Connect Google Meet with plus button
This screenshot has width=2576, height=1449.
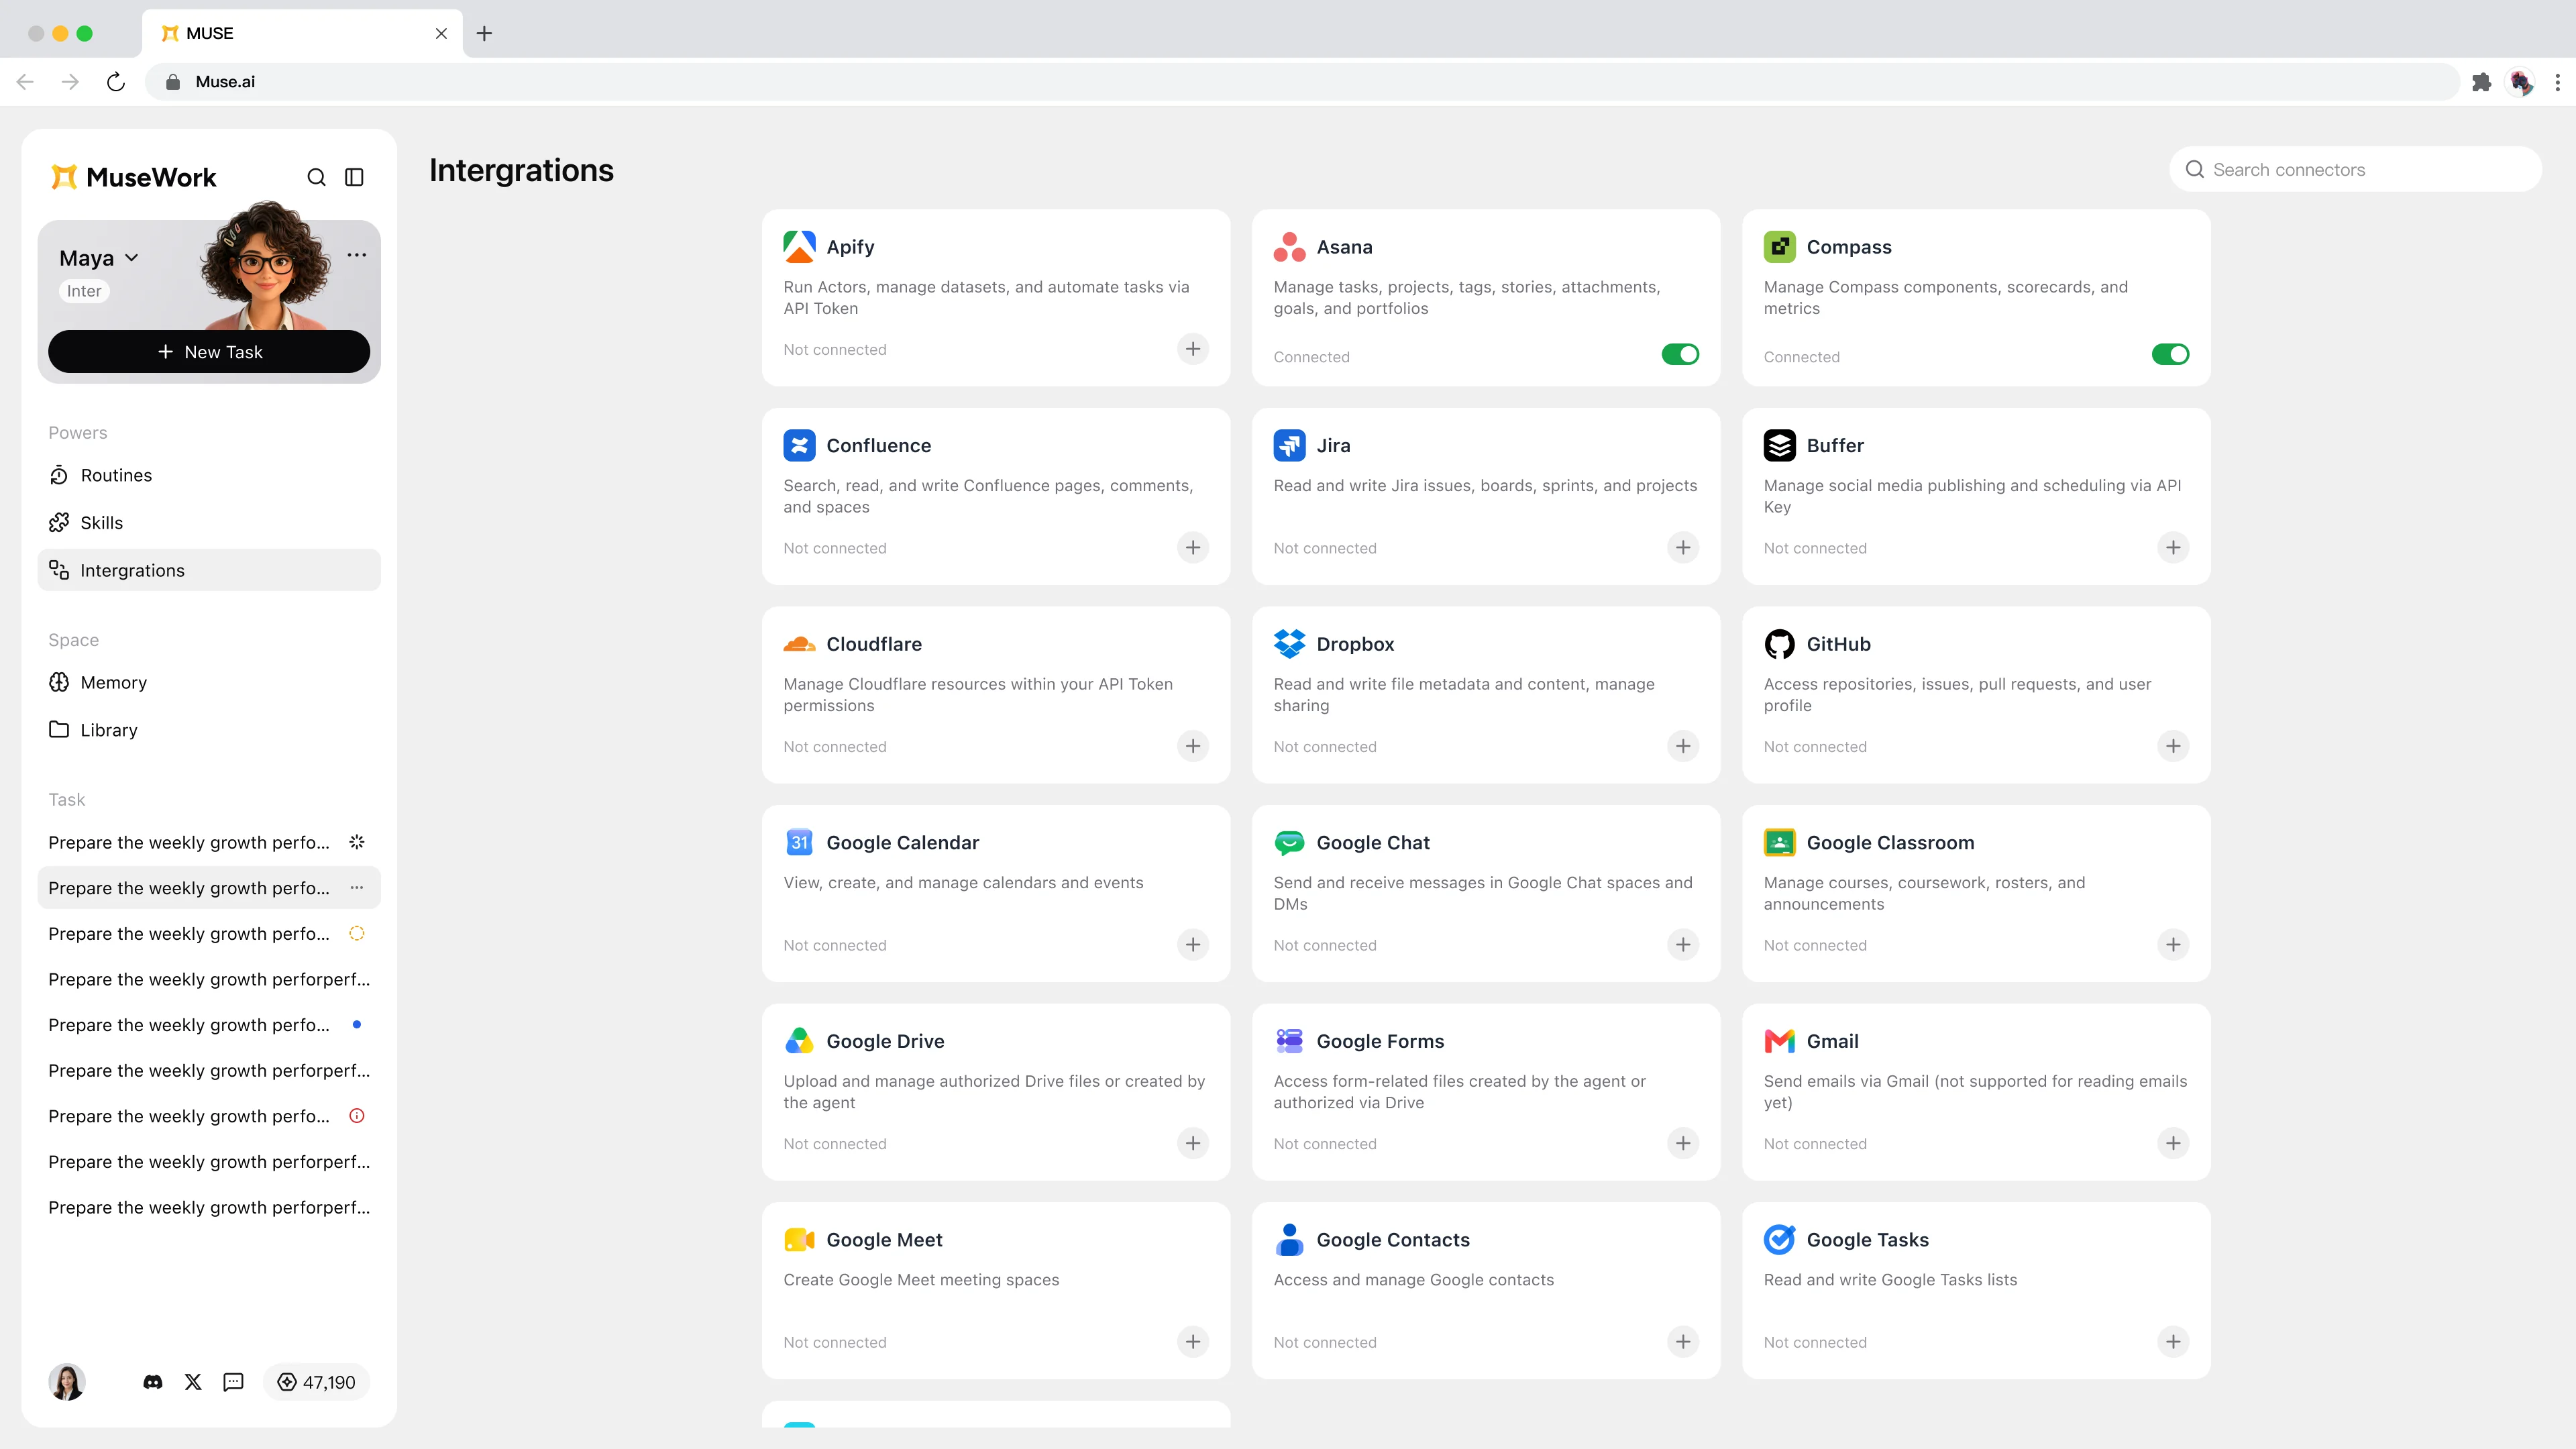coord(1193,1342)
